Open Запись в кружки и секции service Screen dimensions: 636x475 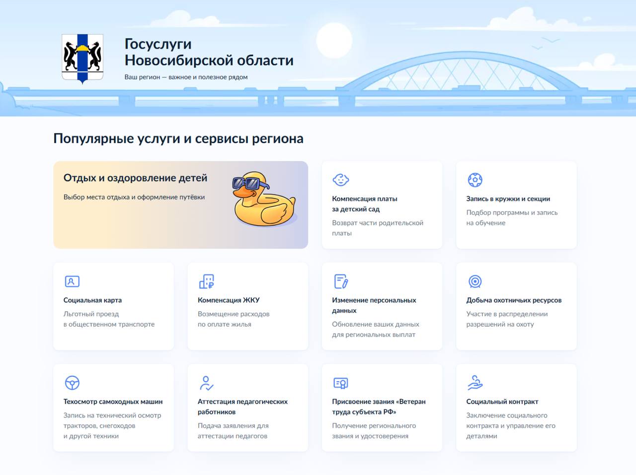(508, 199)
